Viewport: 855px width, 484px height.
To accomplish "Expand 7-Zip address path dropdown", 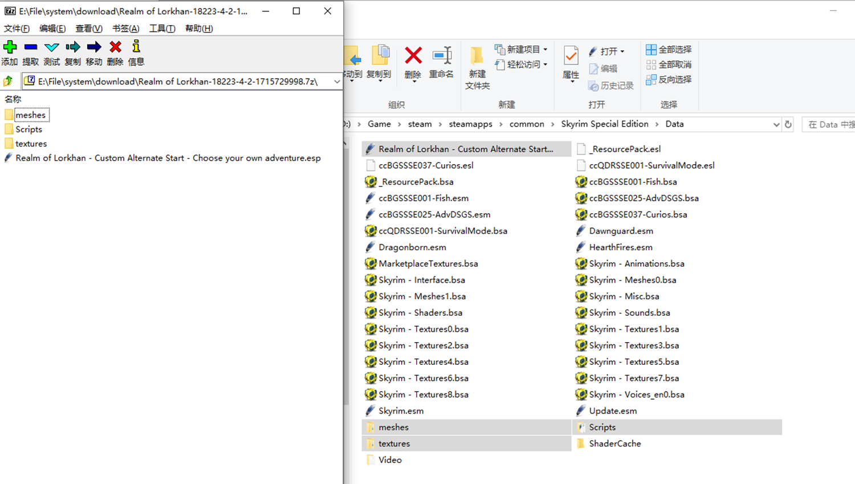I will pos(337,82).
